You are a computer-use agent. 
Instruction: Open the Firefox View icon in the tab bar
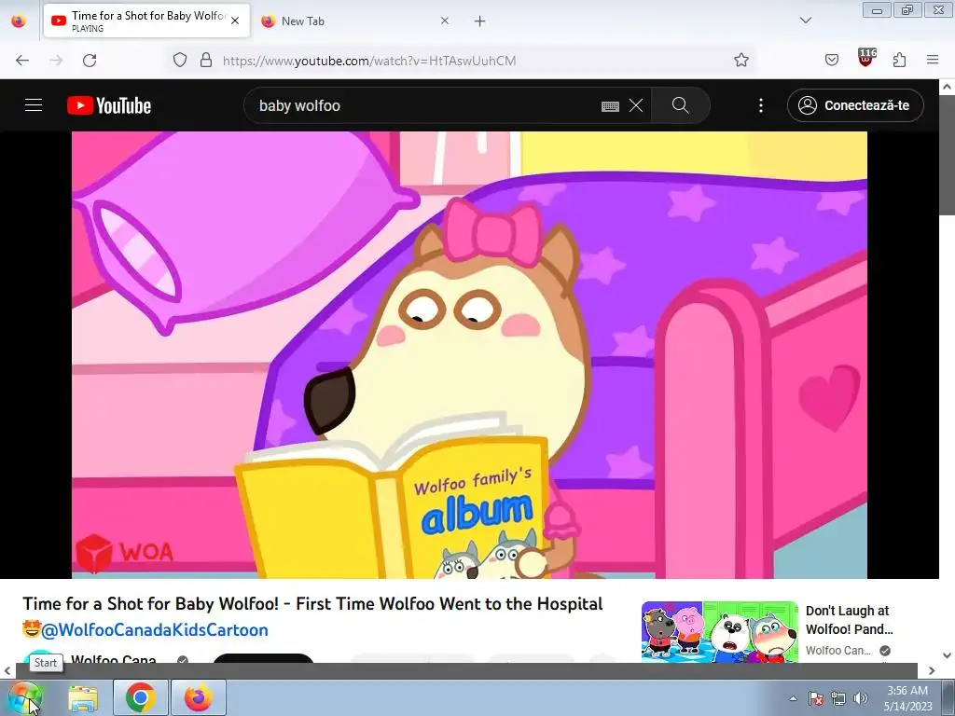(x=19, y=21)
